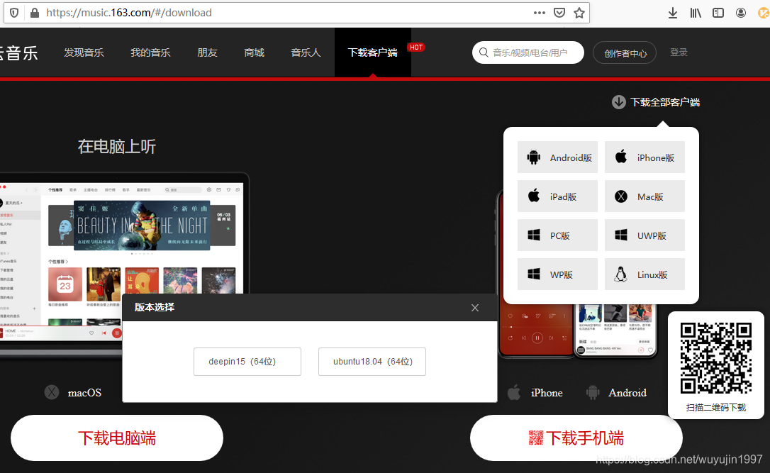The height and width of the screenshot is (473, 770).
Task: Click the search magnifier icon
Action: point(484,52)
